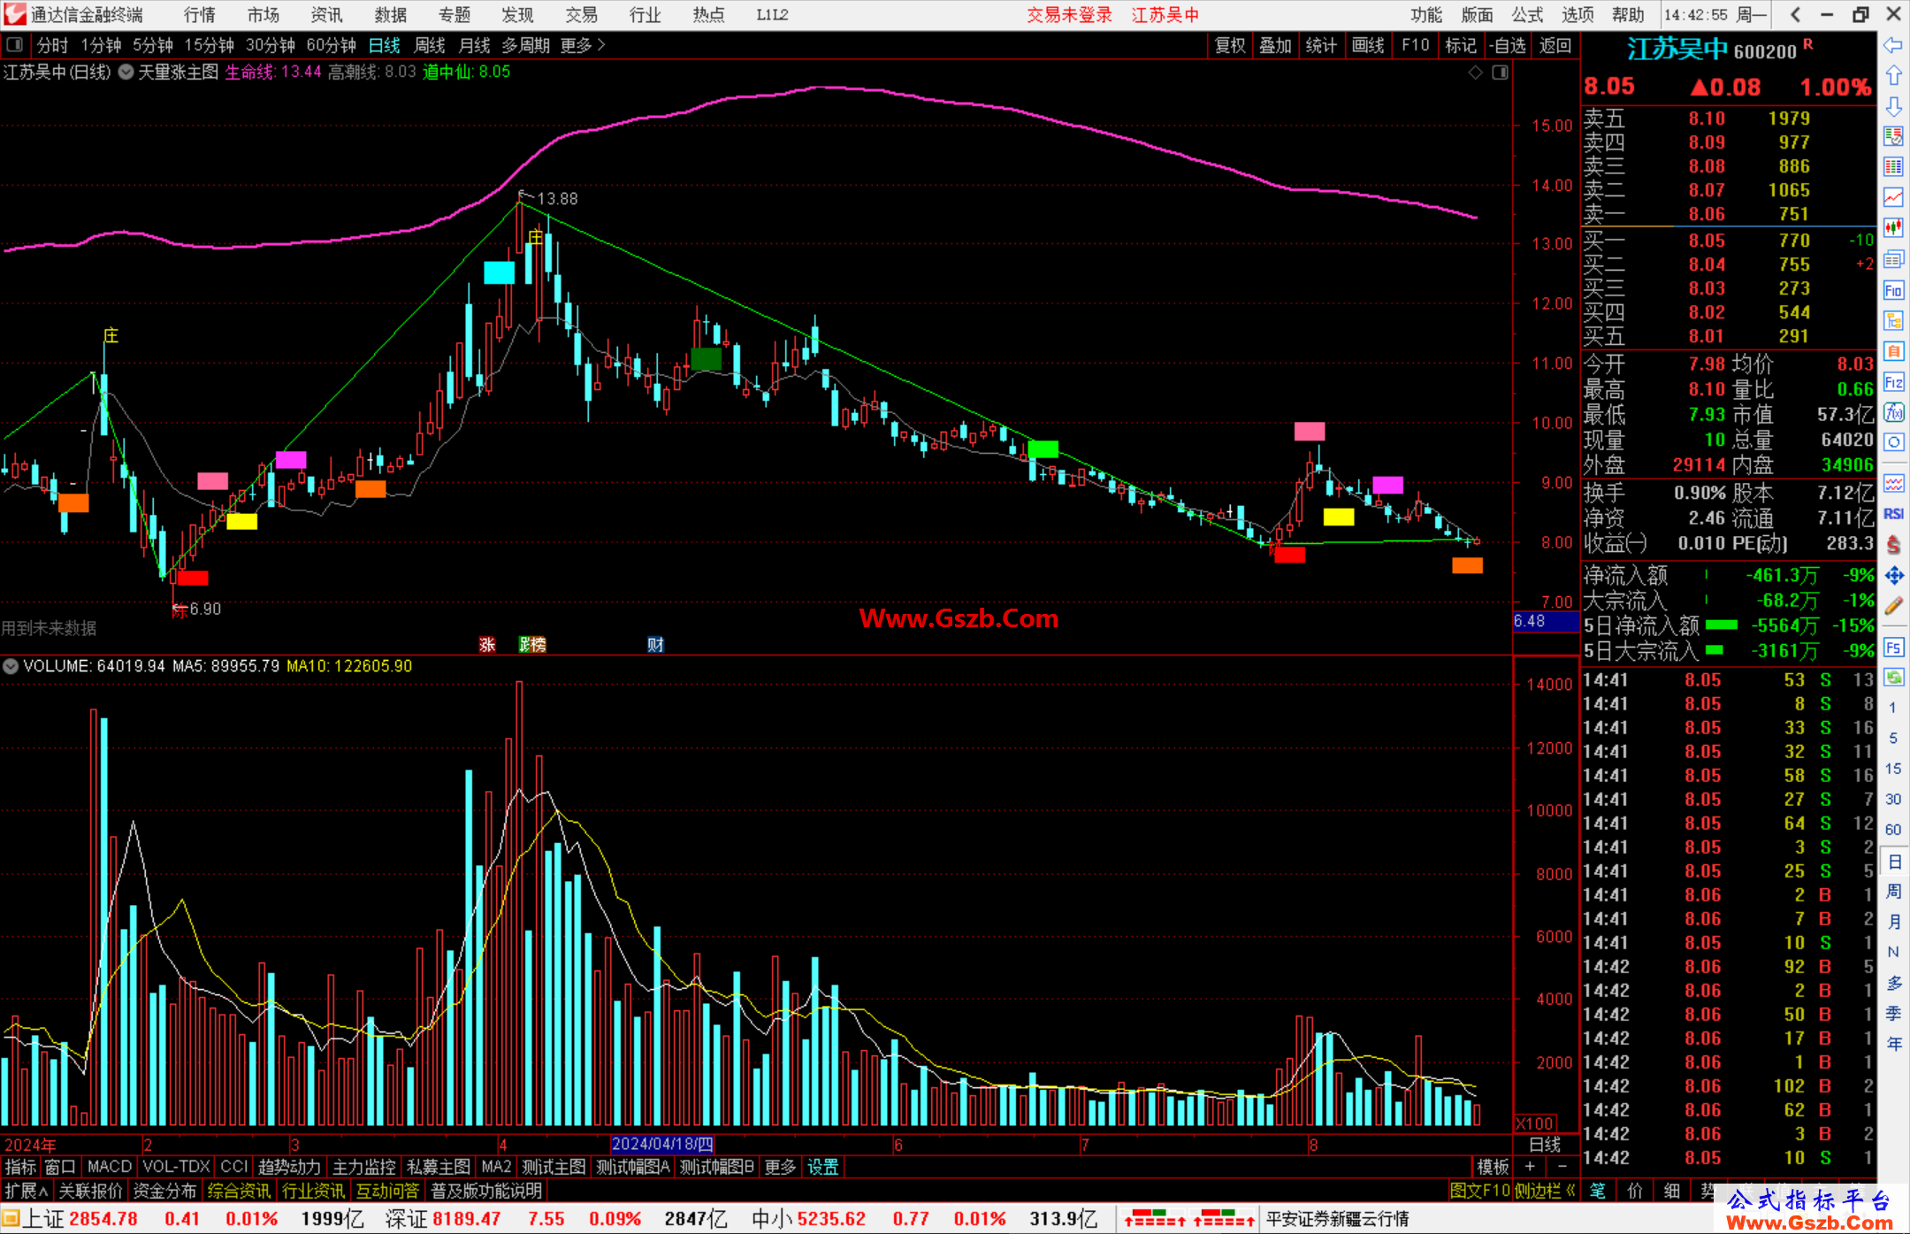This screenshot has width=1910, height=1234.
Task: Open the 公式 menu
Action: coord(1527,14)
